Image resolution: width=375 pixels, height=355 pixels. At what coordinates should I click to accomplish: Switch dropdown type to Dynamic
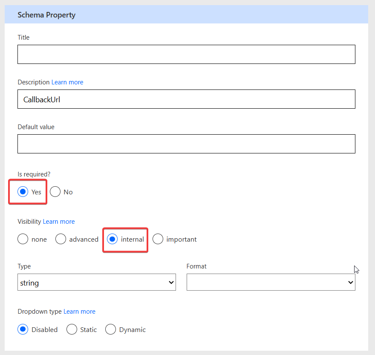pyautogui.click(x=111, y=329)
